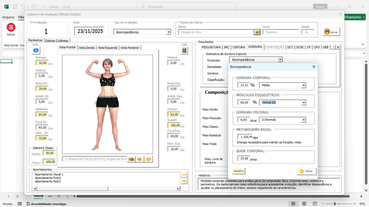This screenshot has width=369, height=207.
Task: Click the macro recording icon in status bar
Action: 20,204
